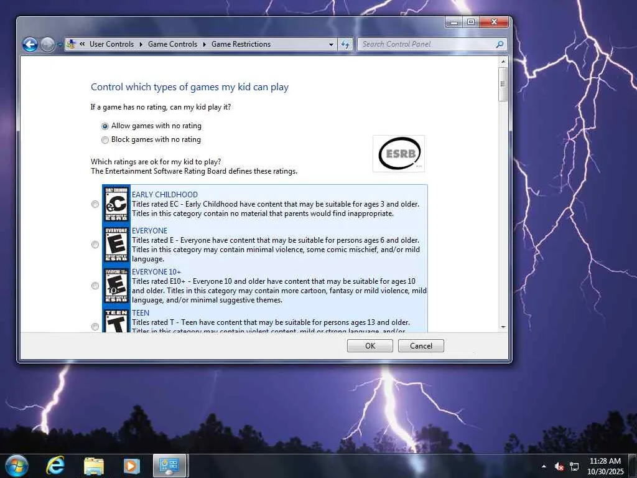Maximize the Game Restrictions window
The image size is (637, 478).
pyautogui.click(x=470, y=22)
